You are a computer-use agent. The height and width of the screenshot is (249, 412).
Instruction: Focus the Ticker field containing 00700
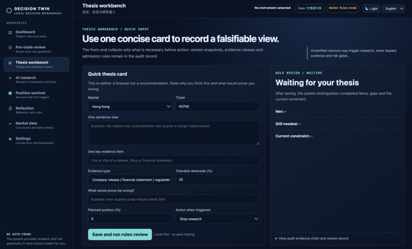tap(217, 106)
